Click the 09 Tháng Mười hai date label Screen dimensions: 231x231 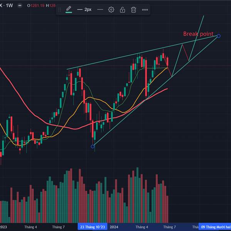[x=215, y=227]
